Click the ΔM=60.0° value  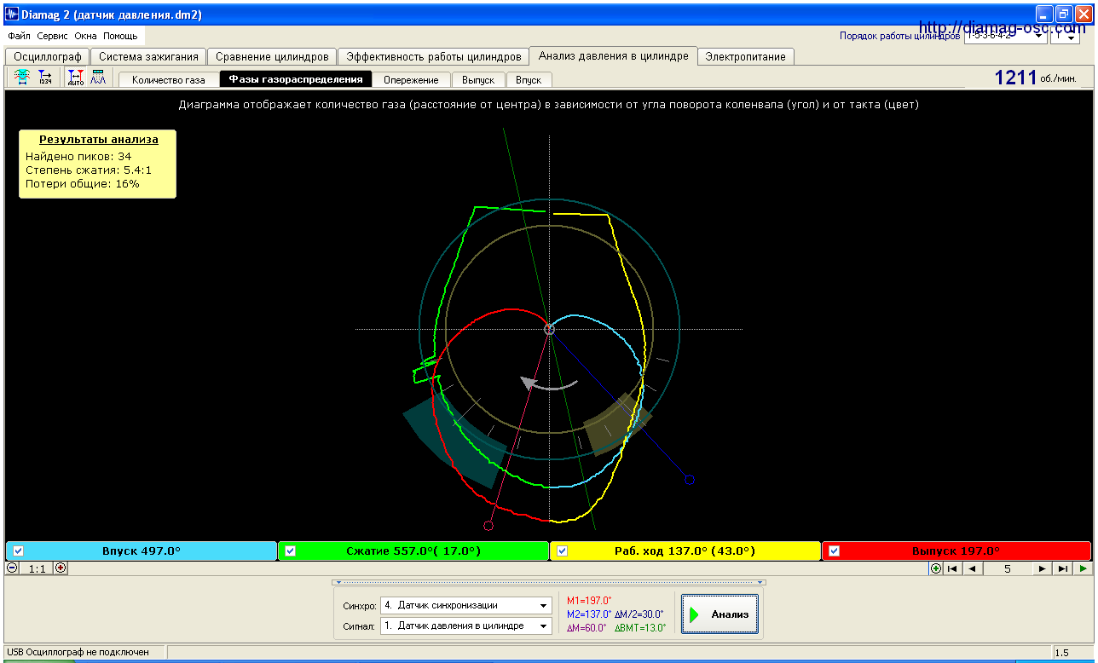pos(587,628)
